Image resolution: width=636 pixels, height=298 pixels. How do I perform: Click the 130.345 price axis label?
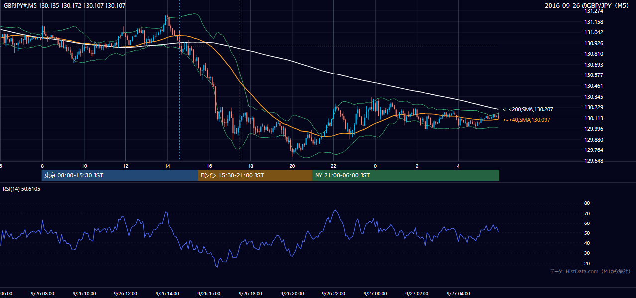(x=594, y=97)
